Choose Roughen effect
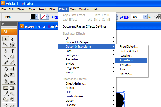This screenshot has width=161, height=107. click(x=131, y=56)
